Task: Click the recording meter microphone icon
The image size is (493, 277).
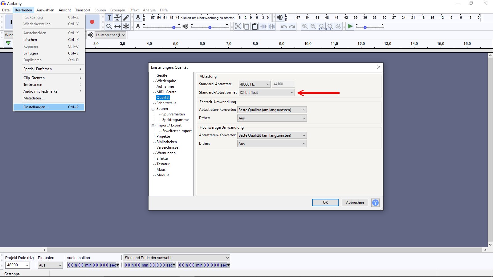Action: pos(138,18)
